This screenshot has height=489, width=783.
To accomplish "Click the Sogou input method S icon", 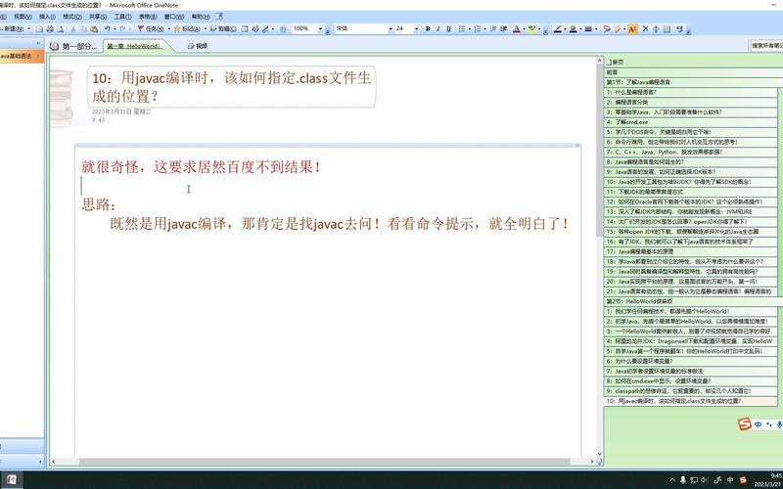I will pos(745,424).
